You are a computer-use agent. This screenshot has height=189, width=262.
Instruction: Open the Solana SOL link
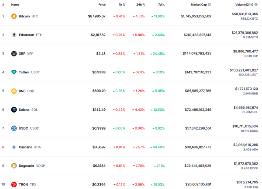click(28, 110)
